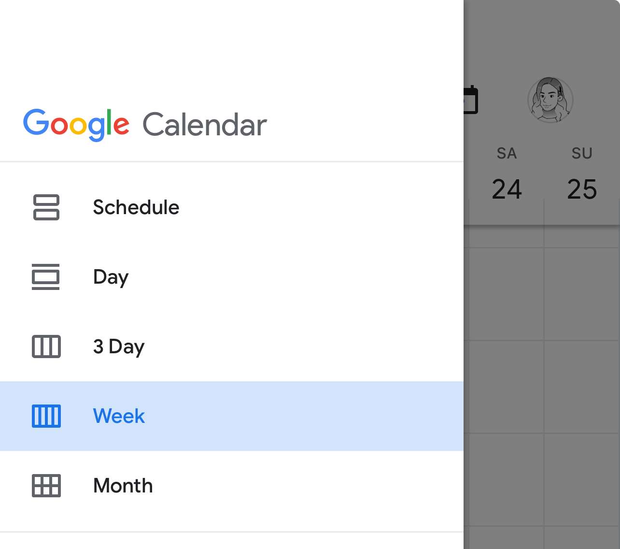Click an empty Sunday time slot
Image resolution: width=620 pixels, height=549 pixels.
[x=582, y=387]
